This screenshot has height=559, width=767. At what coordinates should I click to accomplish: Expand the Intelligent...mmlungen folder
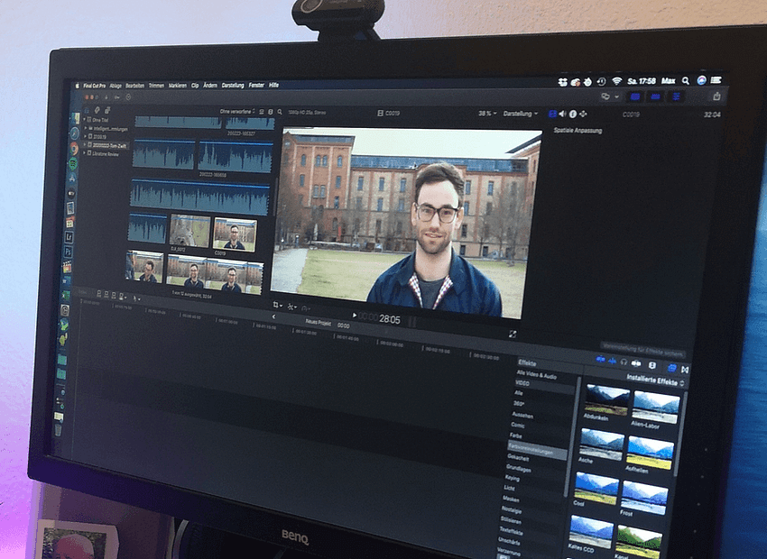pos(86,128)
